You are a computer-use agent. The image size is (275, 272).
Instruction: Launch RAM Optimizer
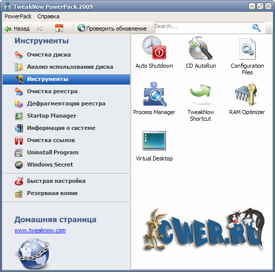click(x=247, y=99)
